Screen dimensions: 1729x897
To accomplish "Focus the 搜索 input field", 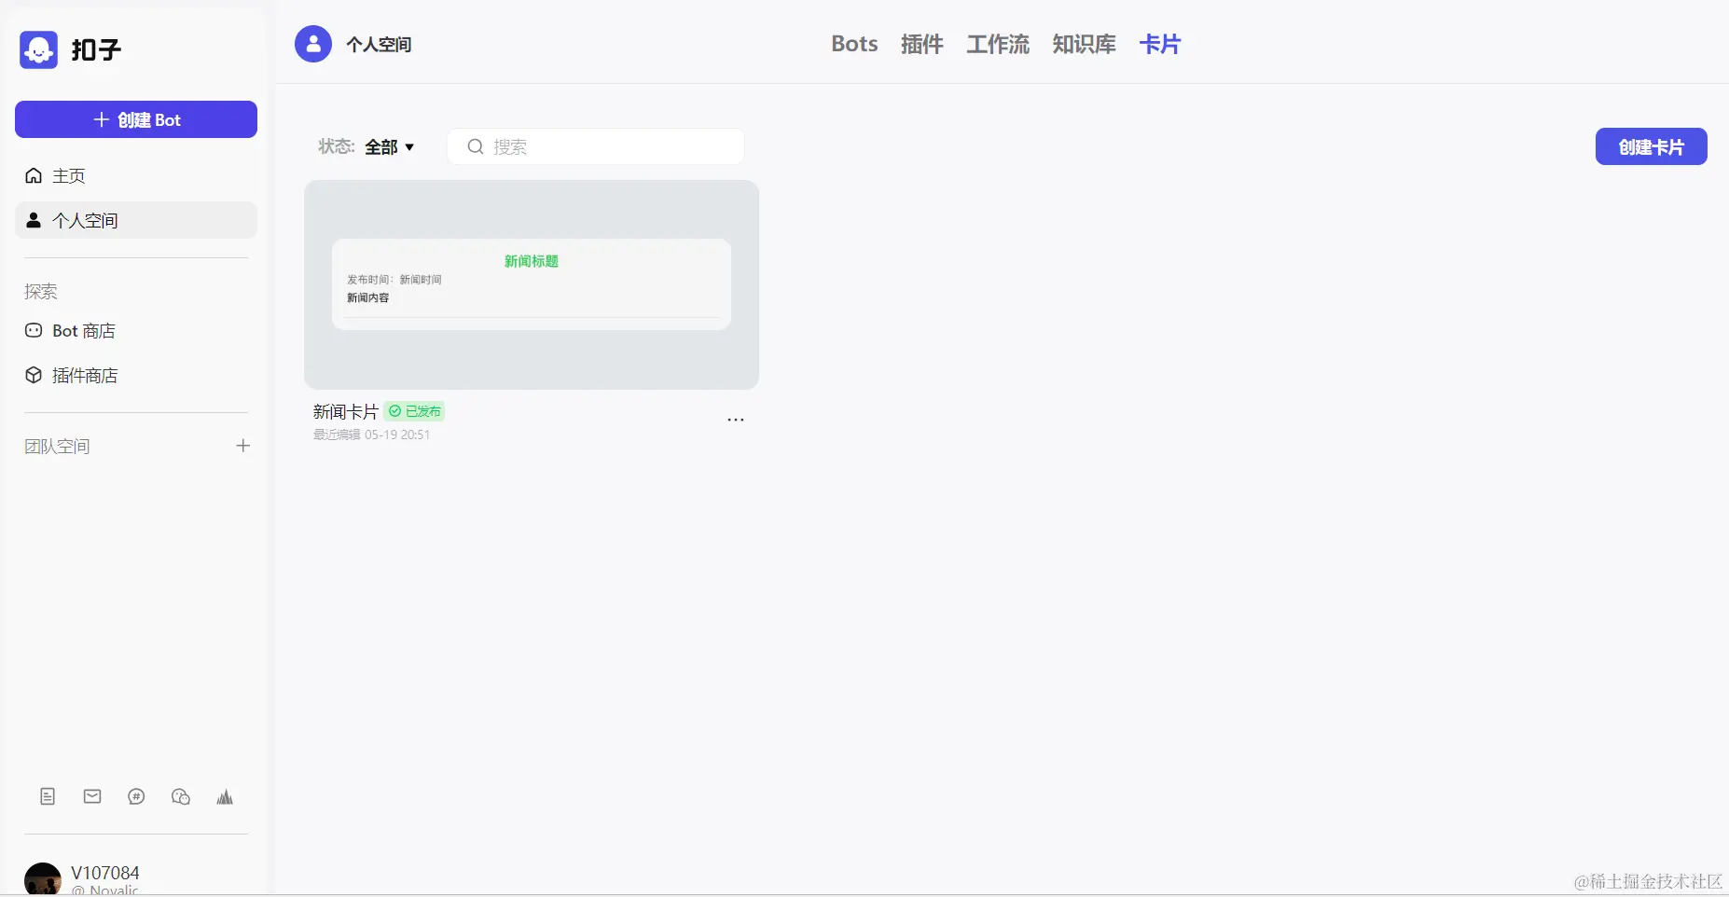I will point(596,146).
